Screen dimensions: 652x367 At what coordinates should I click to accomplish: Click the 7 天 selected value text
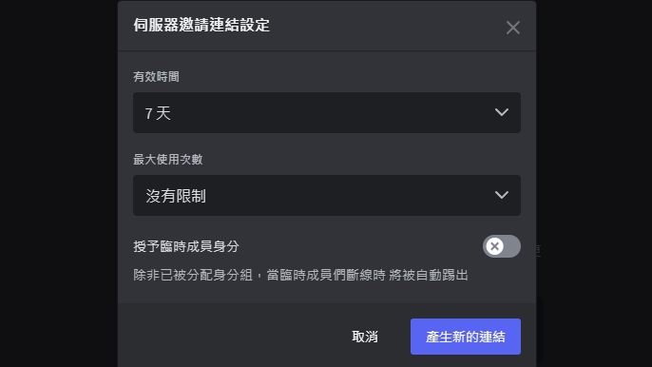[158, 113]
